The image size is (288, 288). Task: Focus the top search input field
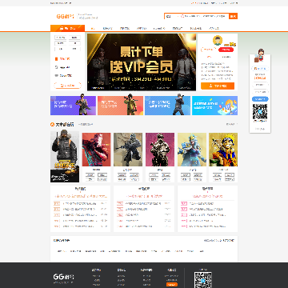pyautogui.click(x=197, y=16)
